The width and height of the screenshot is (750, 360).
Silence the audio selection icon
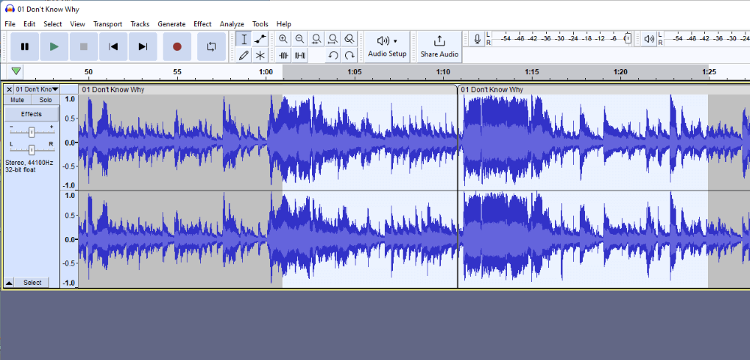300,55
